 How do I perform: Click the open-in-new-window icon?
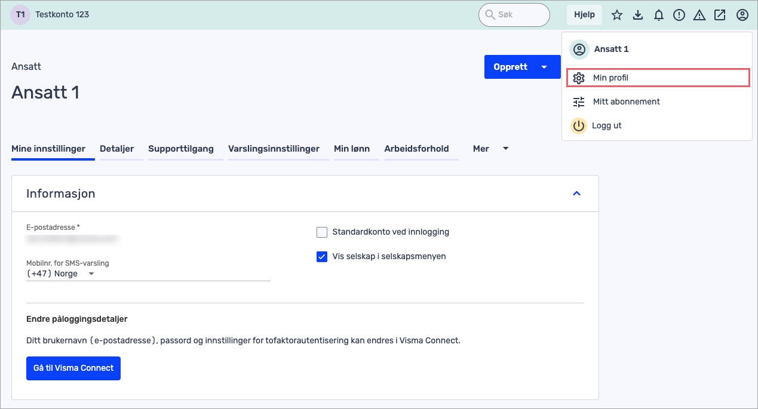click(x=720, y=15)
